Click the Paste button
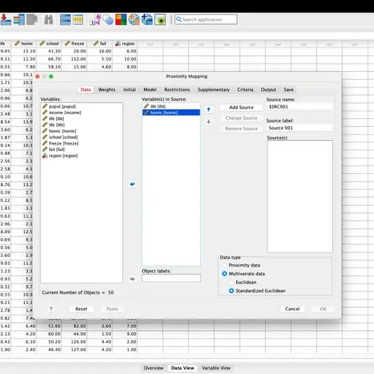 coord(112,309)
